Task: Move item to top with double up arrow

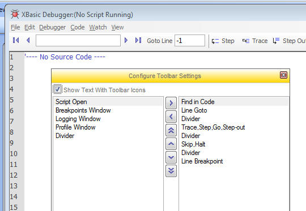Action: click(x=171, y=130)
